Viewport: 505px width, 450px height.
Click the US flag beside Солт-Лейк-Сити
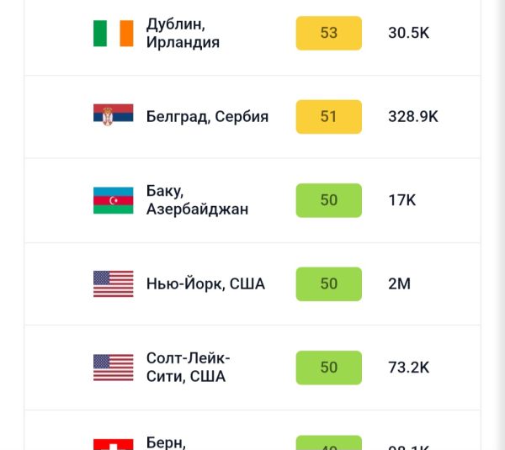click(x=113, y=368)
